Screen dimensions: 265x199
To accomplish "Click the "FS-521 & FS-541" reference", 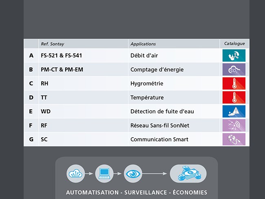I will (x=61, y=56).
